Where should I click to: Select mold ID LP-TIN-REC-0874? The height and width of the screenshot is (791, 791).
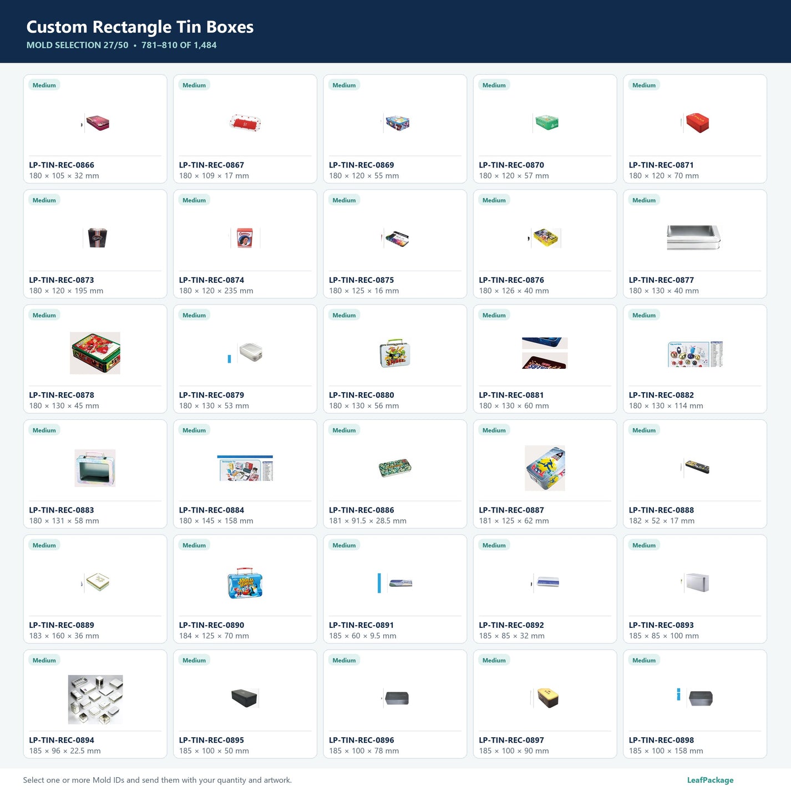pyautogui.click(x=211, y=280)
